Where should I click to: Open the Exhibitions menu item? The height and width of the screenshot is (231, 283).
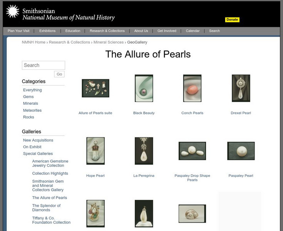[47, 31]
